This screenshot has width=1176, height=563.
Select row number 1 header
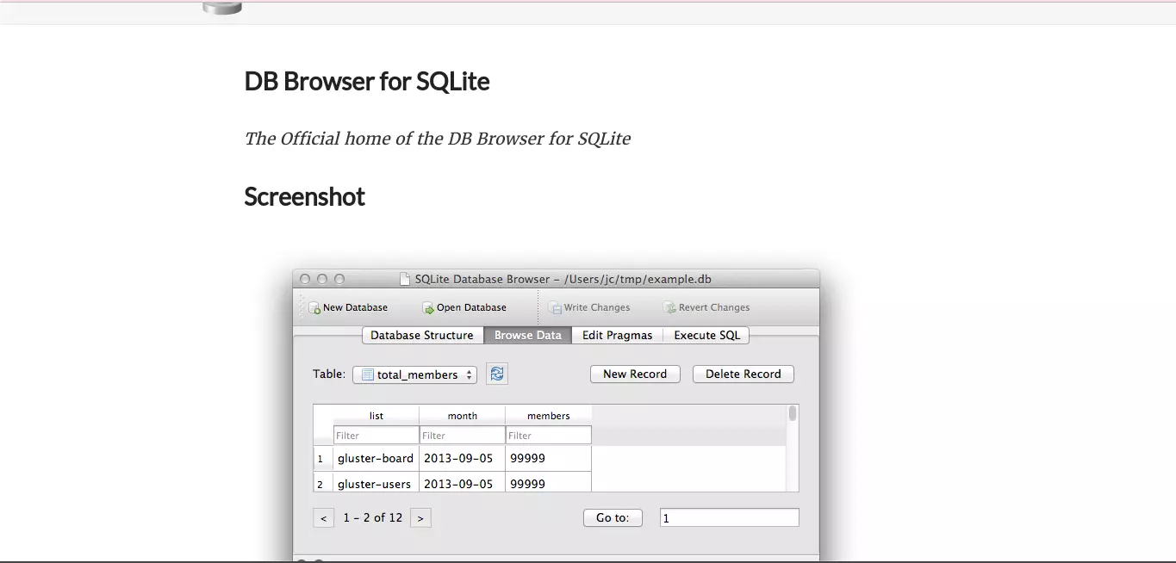[x=323, y=459]
